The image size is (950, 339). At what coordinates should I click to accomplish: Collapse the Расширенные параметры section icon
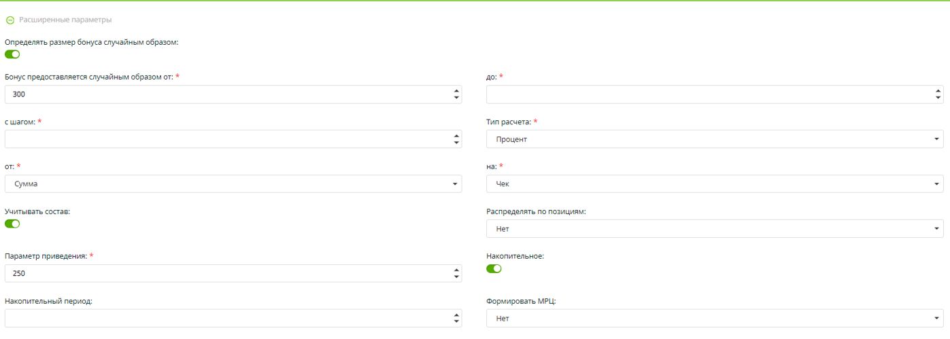click(x=10, y=20)
